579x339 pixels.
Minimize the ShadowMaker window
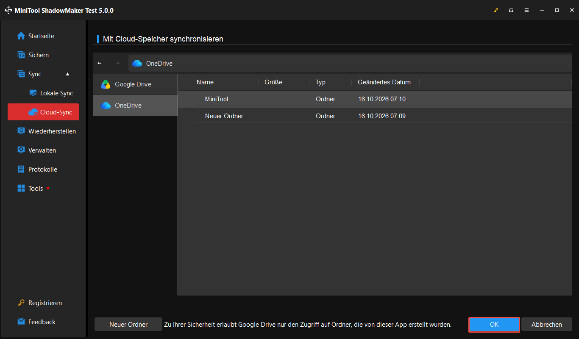click(x=542, y=10)
